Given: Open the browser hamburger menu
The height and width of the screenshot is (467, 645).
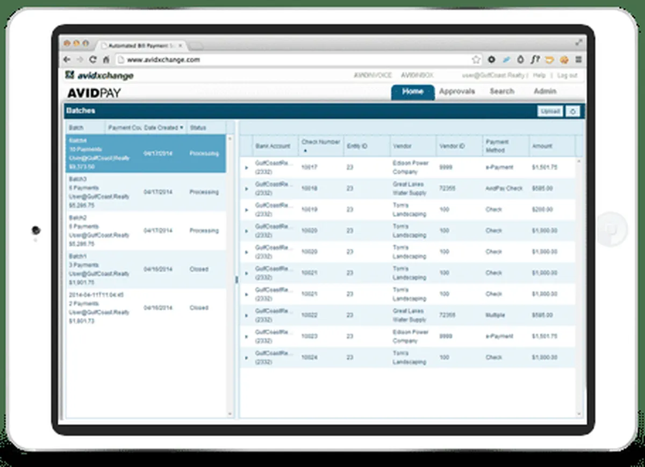Looking at the screenshot, I should [x=578, y=60].
